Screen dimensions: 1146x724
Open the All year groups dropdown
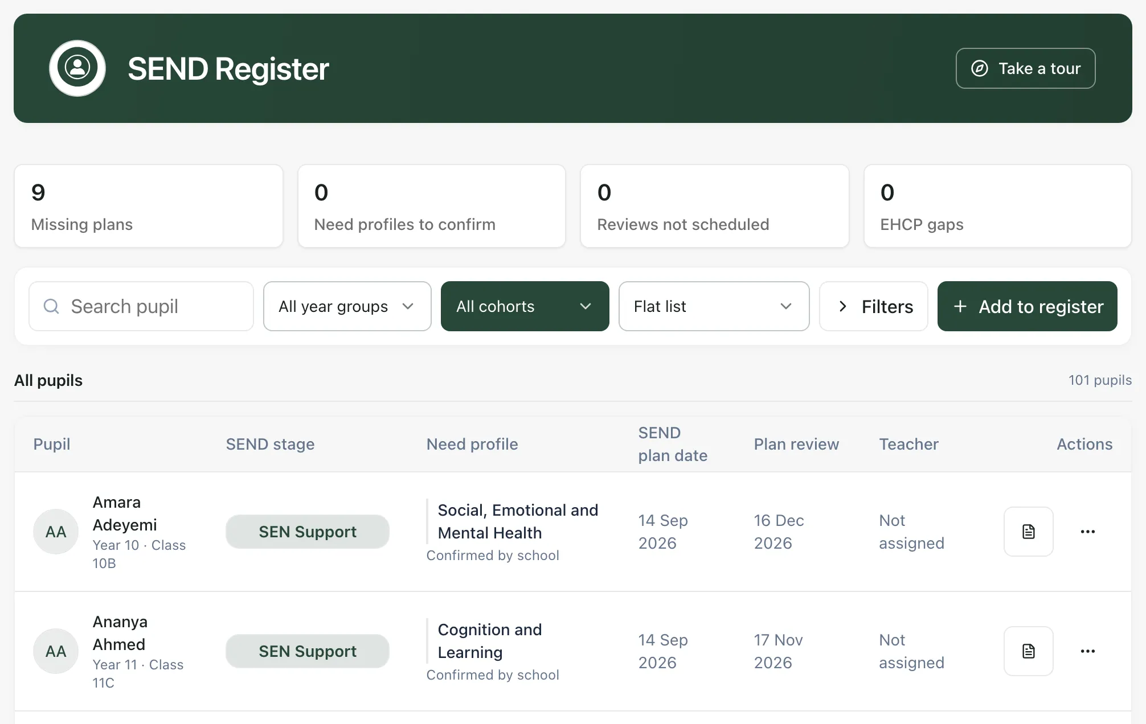pos(347,306)
